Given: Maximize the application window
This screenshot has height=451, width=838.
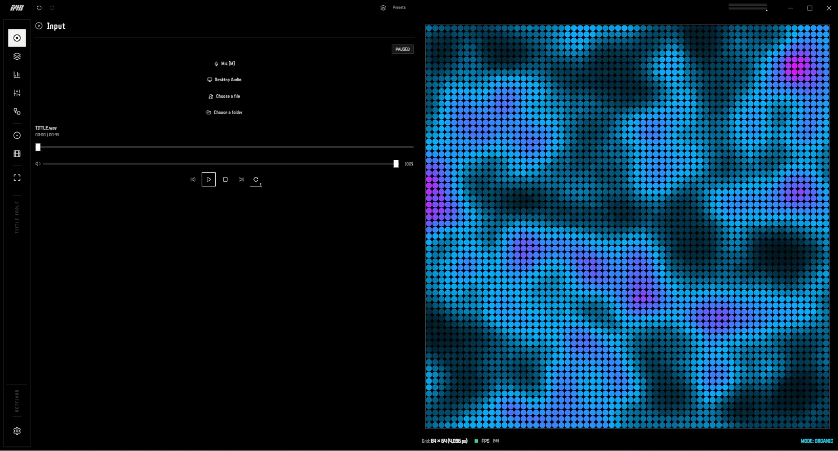Looking at the screenshot, I should tap(810, 8).
